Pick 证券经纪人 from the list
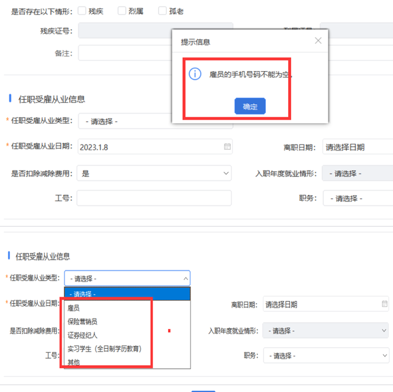 (x=83, y=335)
